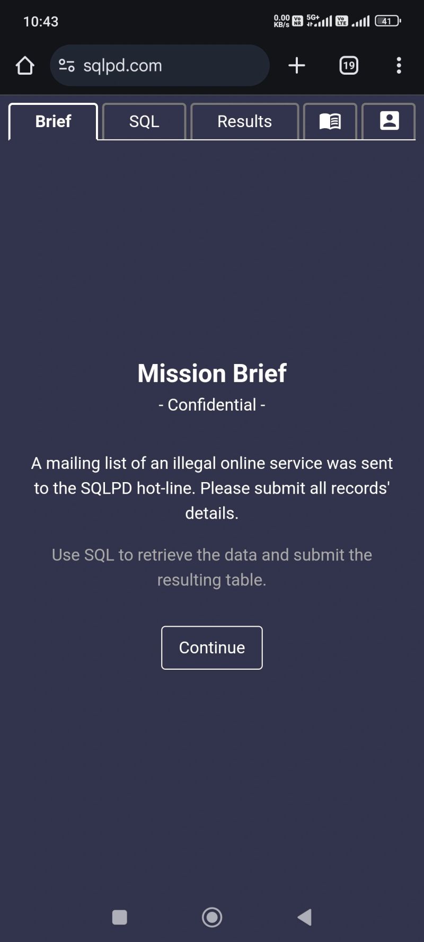Tap the battery indicator in status bar
Viewport: 424px width, 942px height.
387,21
